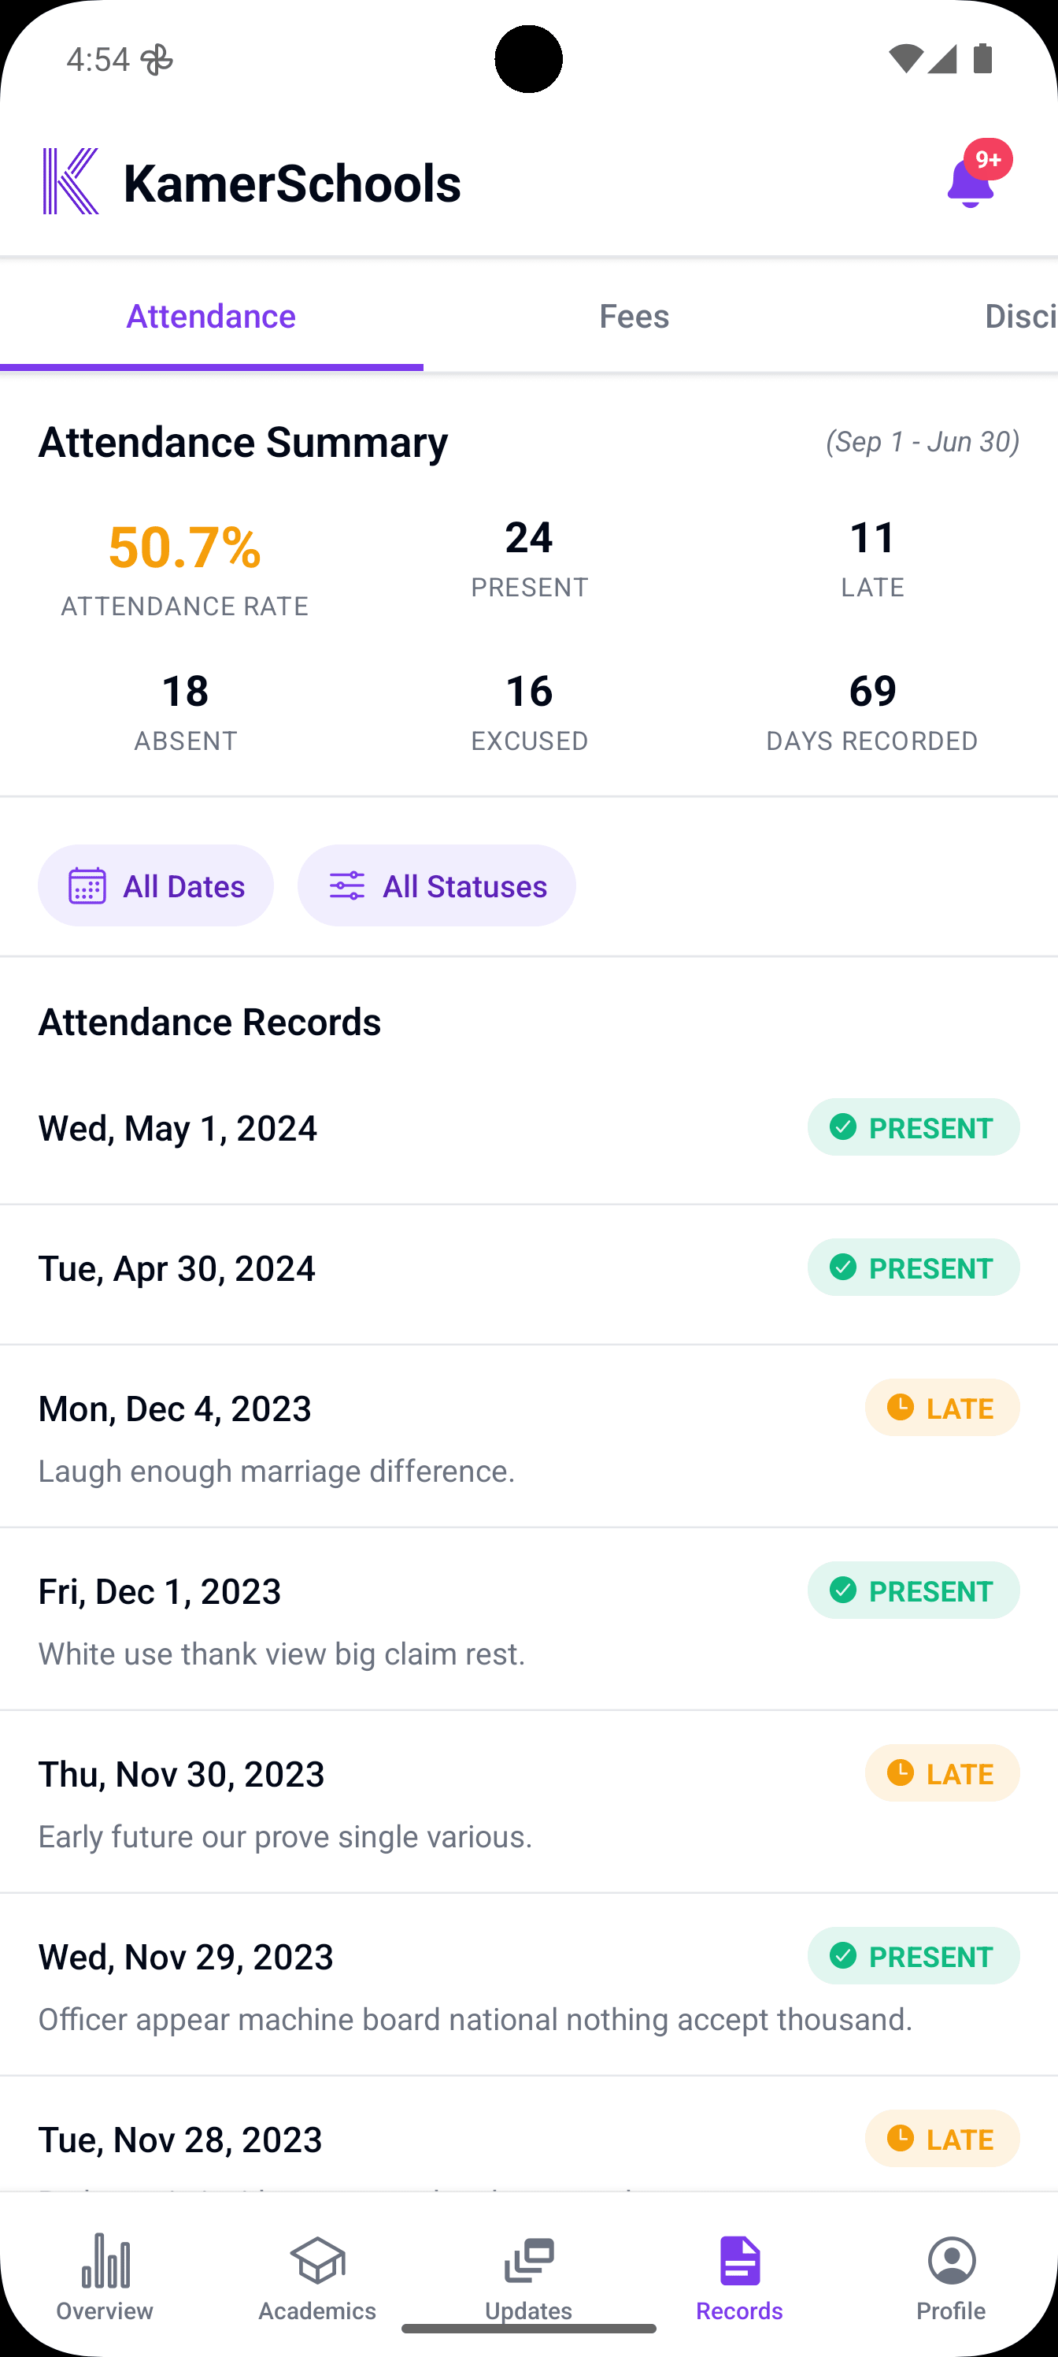Select the Attendance tab
The height and width of the screenshot is (2357, 1058).
211,317
